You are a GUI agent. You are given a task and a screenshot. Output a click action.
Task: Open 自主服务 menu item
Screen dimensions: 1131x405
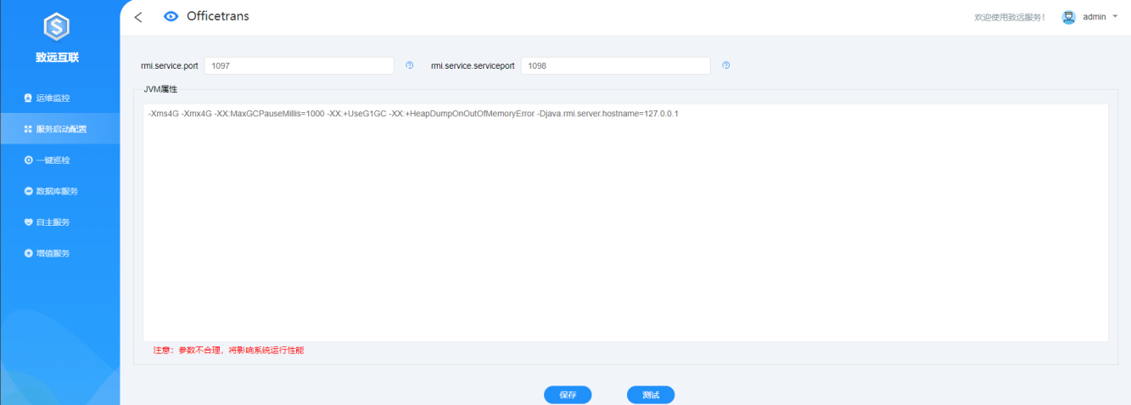point(59,222)
